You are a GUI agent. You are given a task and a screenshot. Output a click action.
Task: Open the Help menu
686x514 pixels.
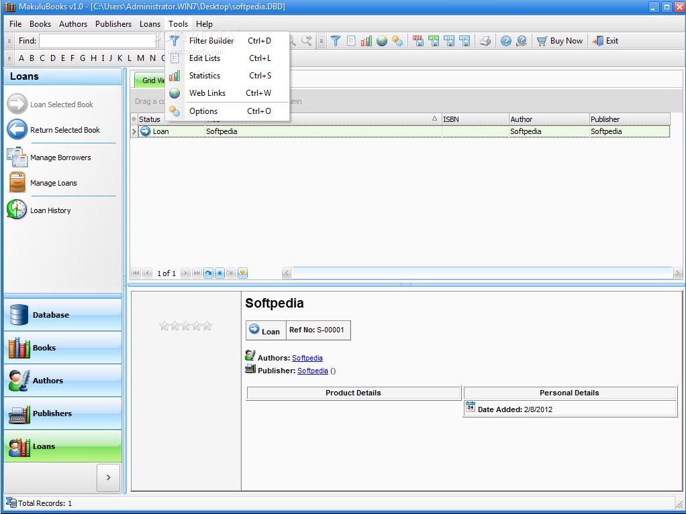coord(204,24)
